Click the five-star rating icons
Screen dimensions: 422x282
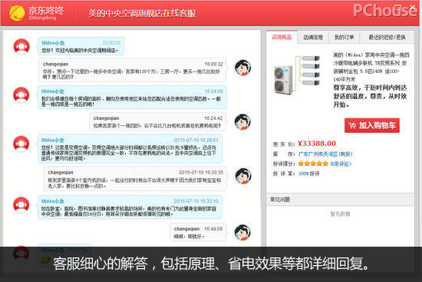(x=313, y=164)
